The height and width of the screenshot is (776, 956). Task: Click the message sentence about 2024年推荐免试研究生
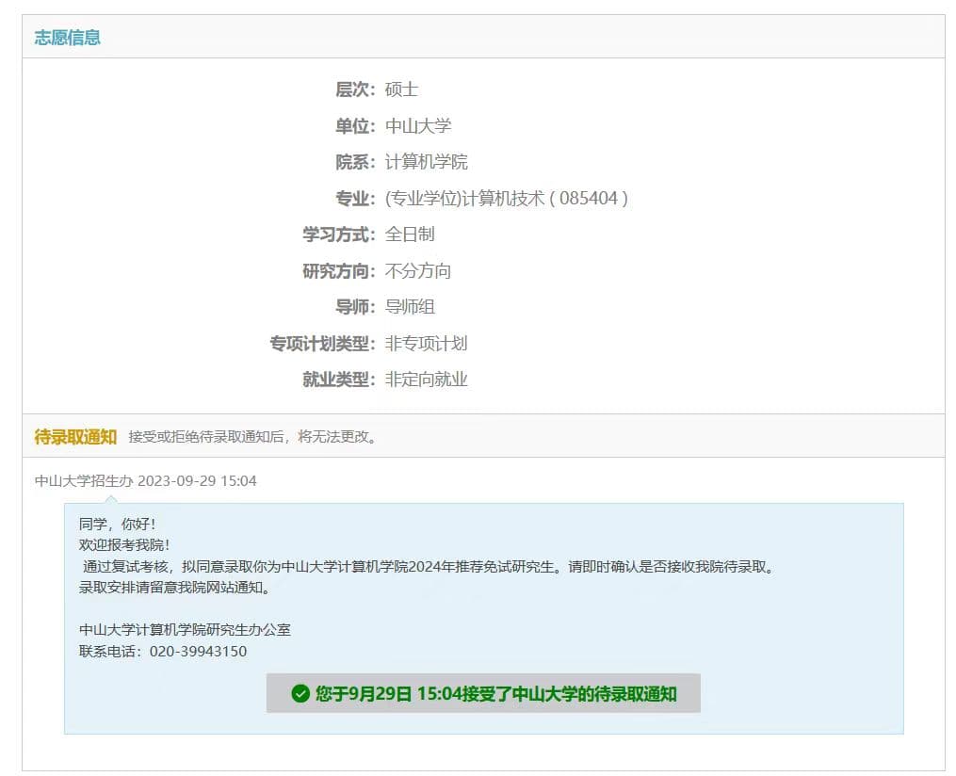click(429, 566)
